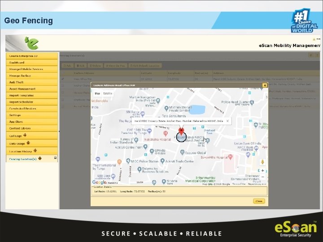Click the Mott MacDonald place marker
The image size is (323, 242).
pos(166,108)
